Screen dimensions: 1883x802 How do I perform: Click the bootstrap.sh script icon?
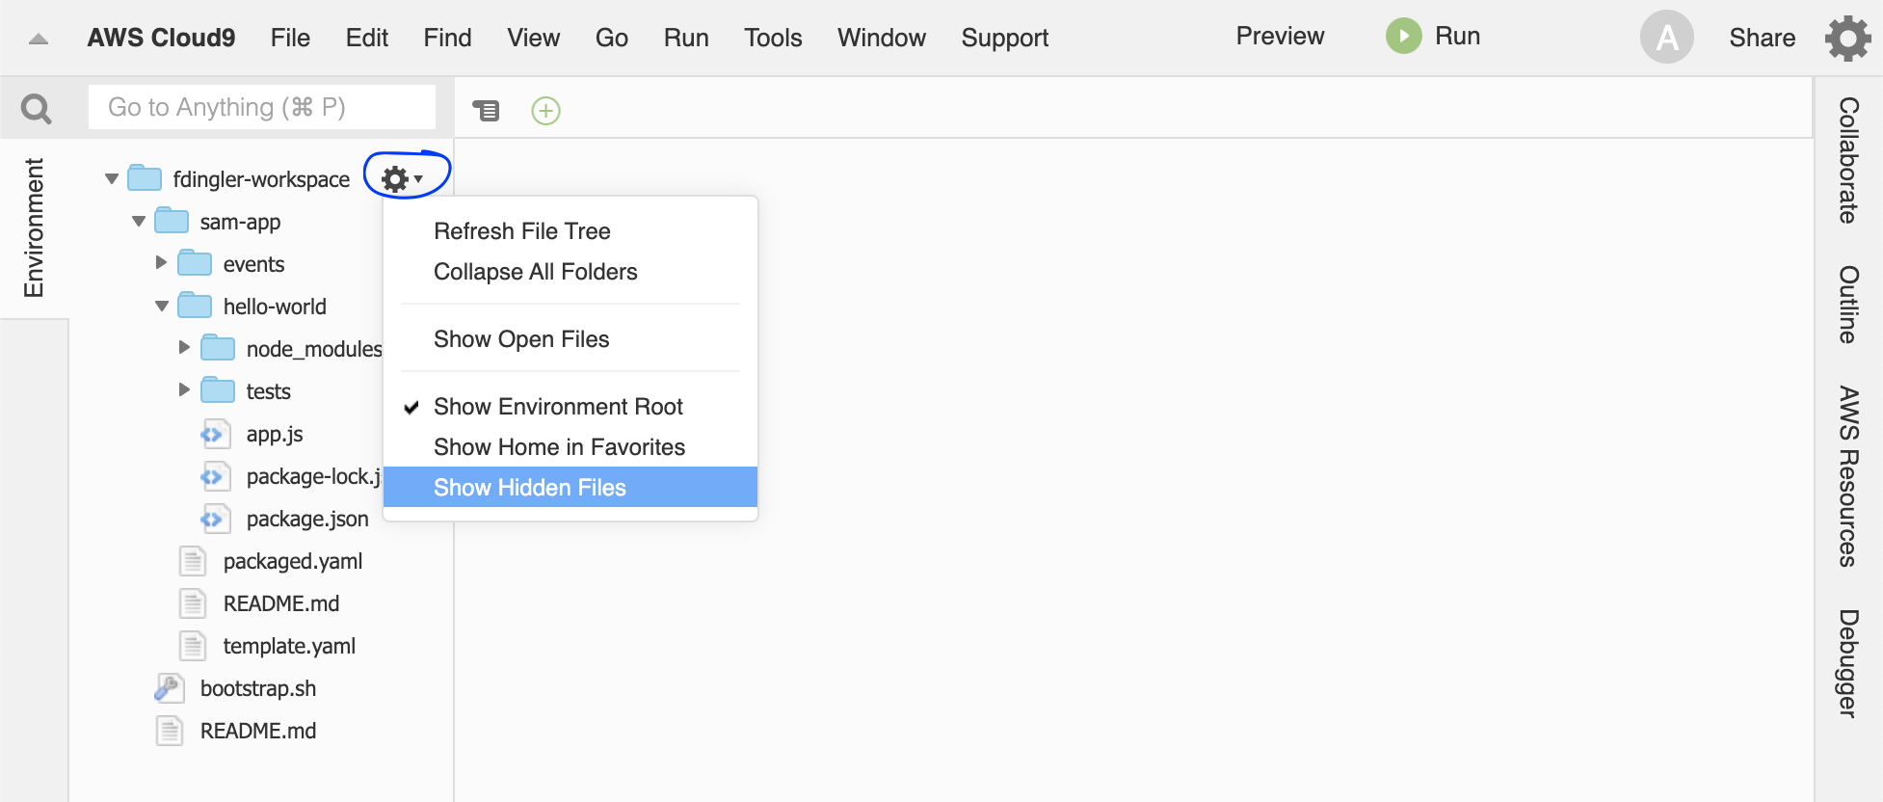169,688
